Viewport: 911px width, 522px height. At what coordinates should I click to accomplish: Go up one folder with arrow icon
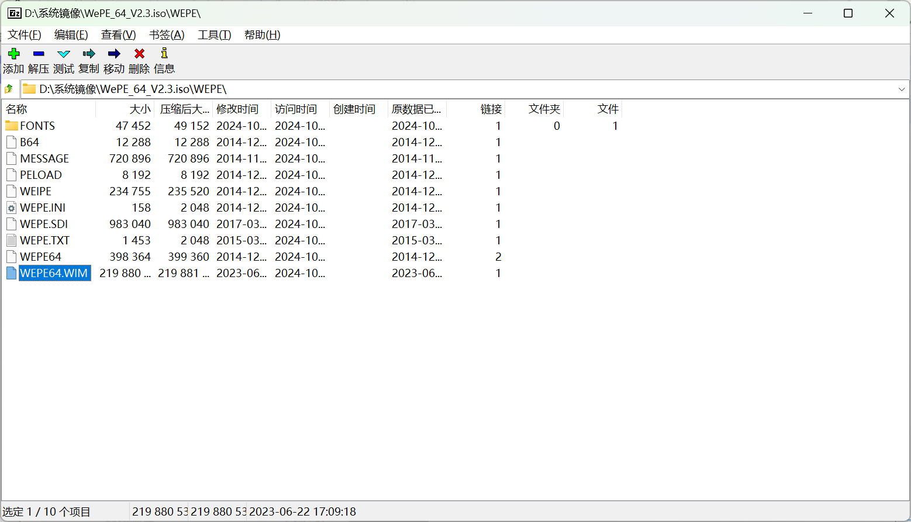pos(9,89)
